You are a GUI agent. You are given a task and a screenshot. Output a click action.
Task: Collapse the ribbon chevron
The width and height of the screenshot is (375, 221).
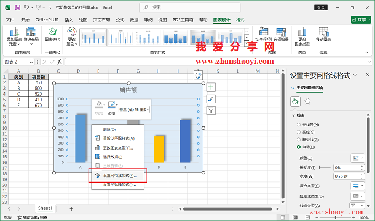[x=367, y=52]
